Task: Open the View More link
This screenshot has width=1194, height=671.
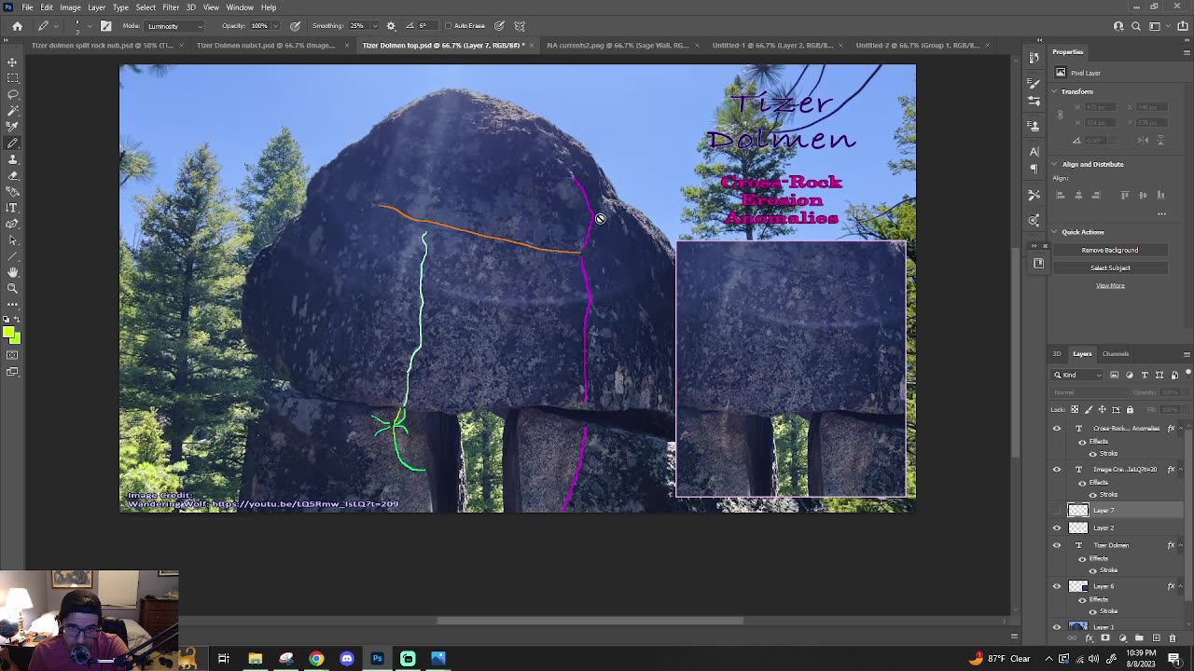Action: pos(1110,285)
